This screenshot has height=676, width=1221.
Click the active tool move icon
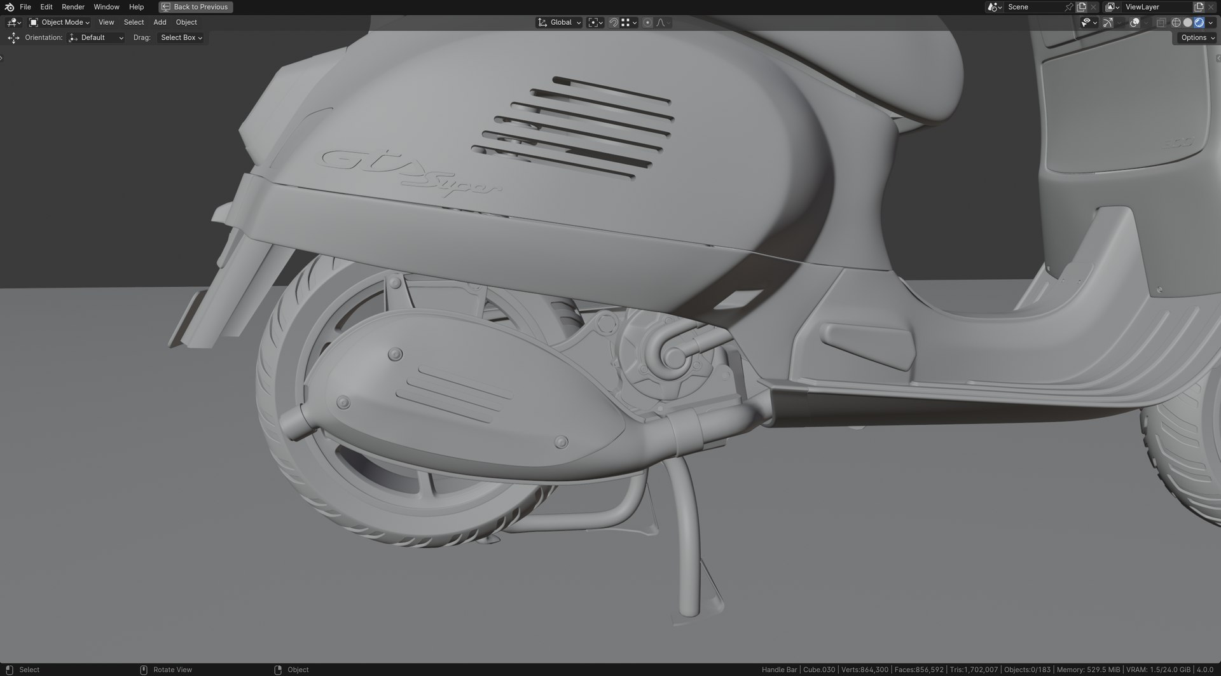point(13,38)
